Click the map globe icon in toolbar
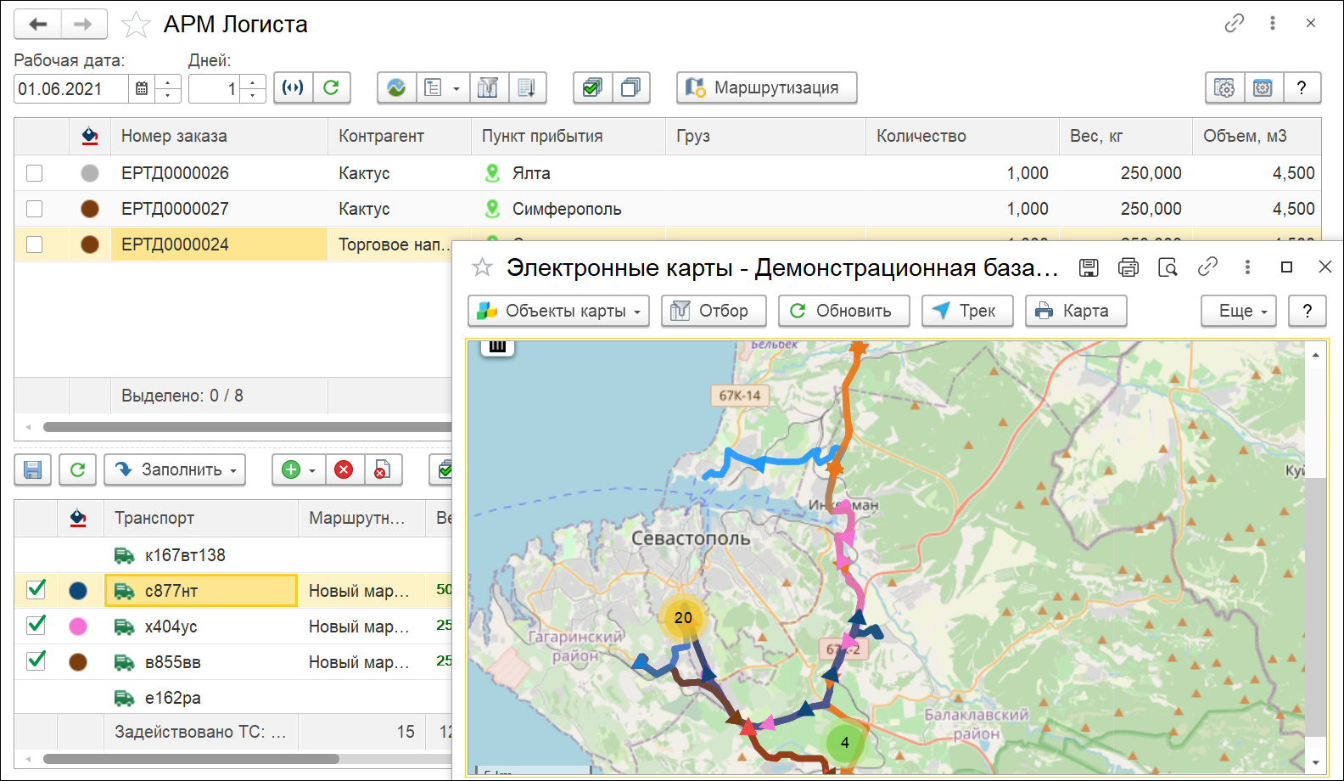Image resolution: width=1344 pixels, height=781 pixels. (396, 87)
